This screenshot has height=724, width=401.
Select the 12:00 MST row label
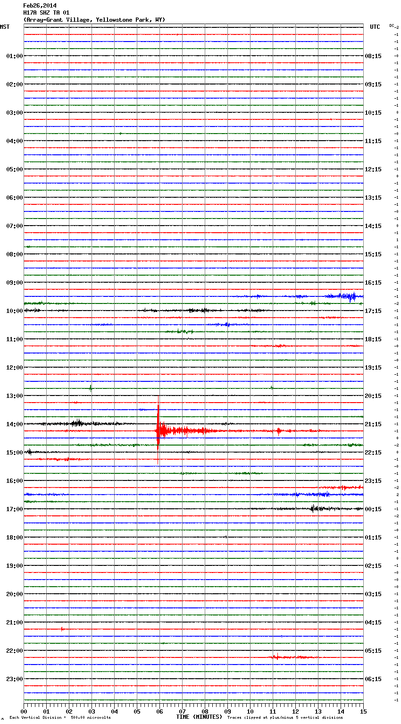coord(14,367)
